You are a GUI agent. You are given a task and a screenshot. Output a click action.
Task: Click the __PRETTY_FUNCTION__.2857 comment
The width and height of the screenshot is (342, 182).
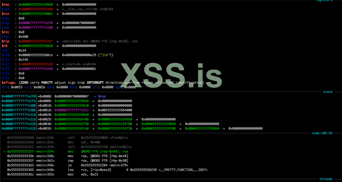coord(183,170)
